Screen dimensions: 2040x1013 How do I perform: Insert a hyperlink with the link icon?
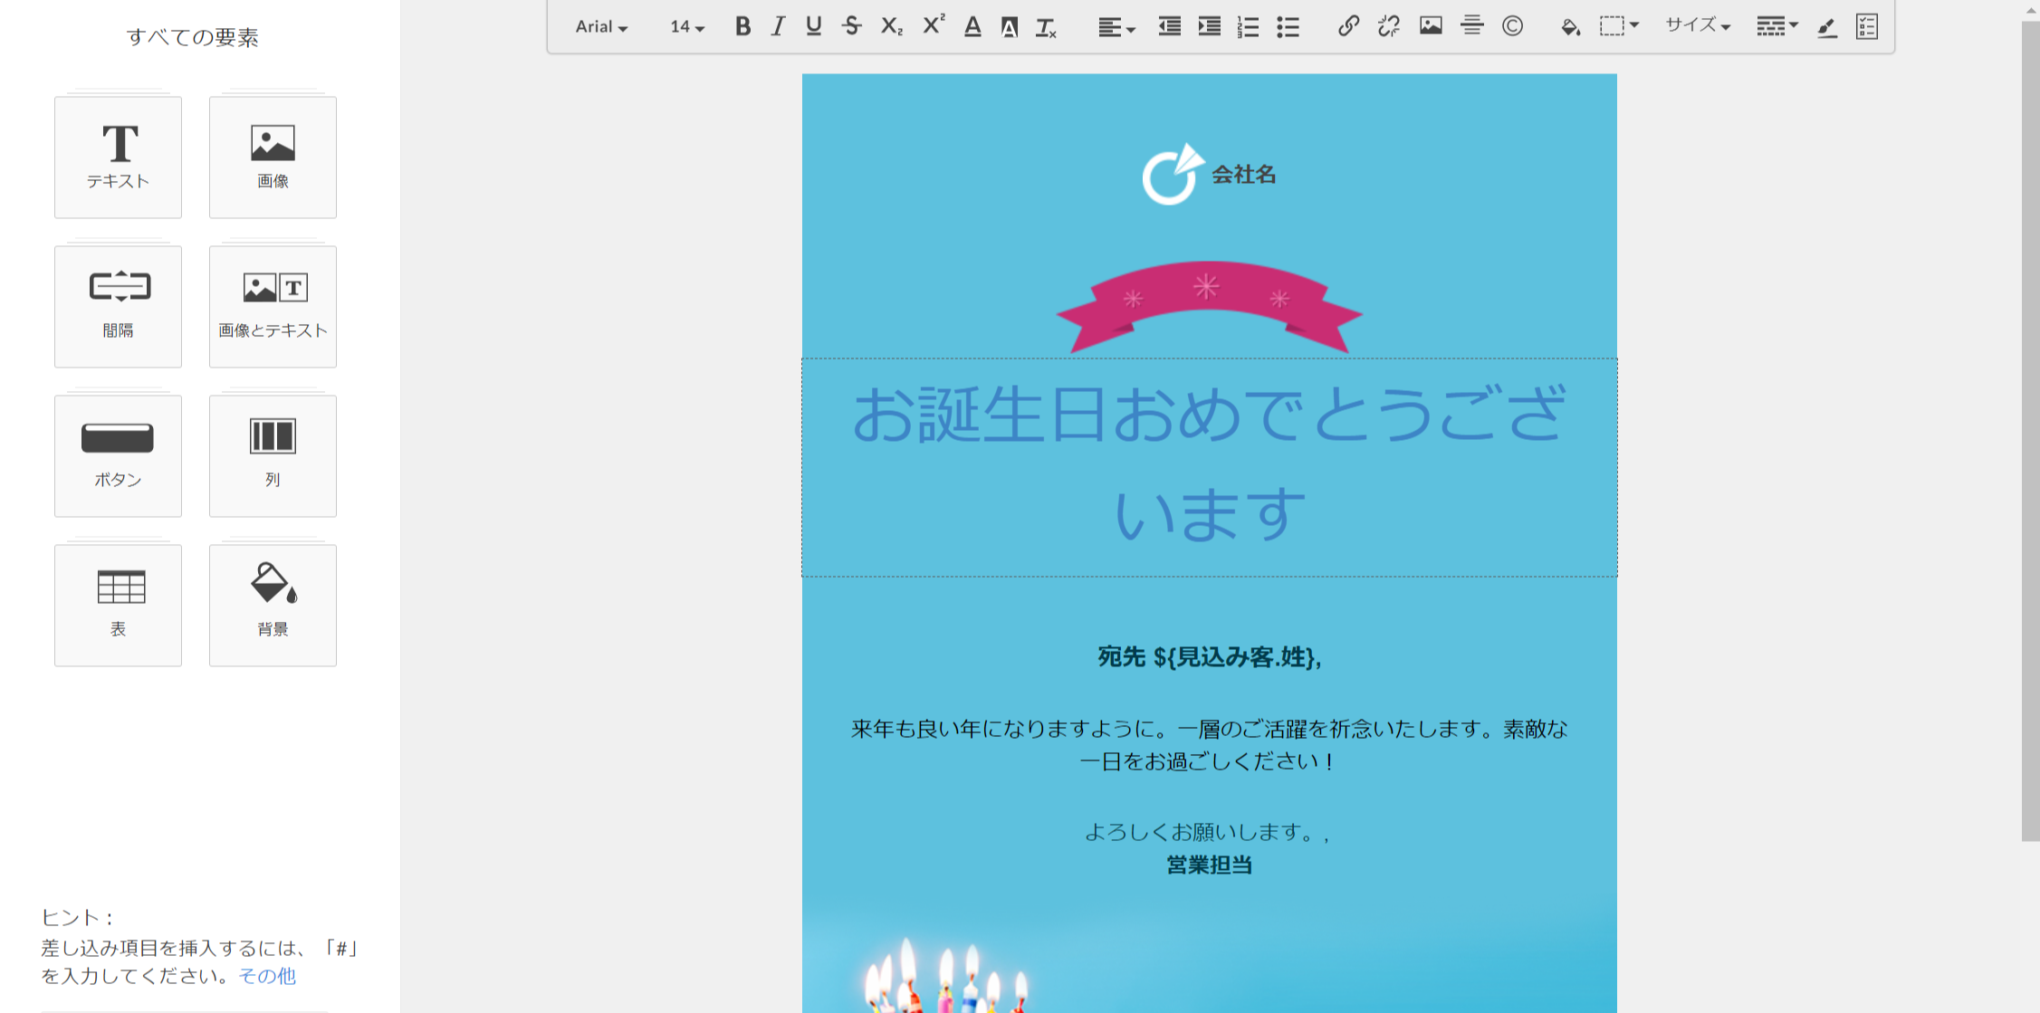pos(1347,26)
